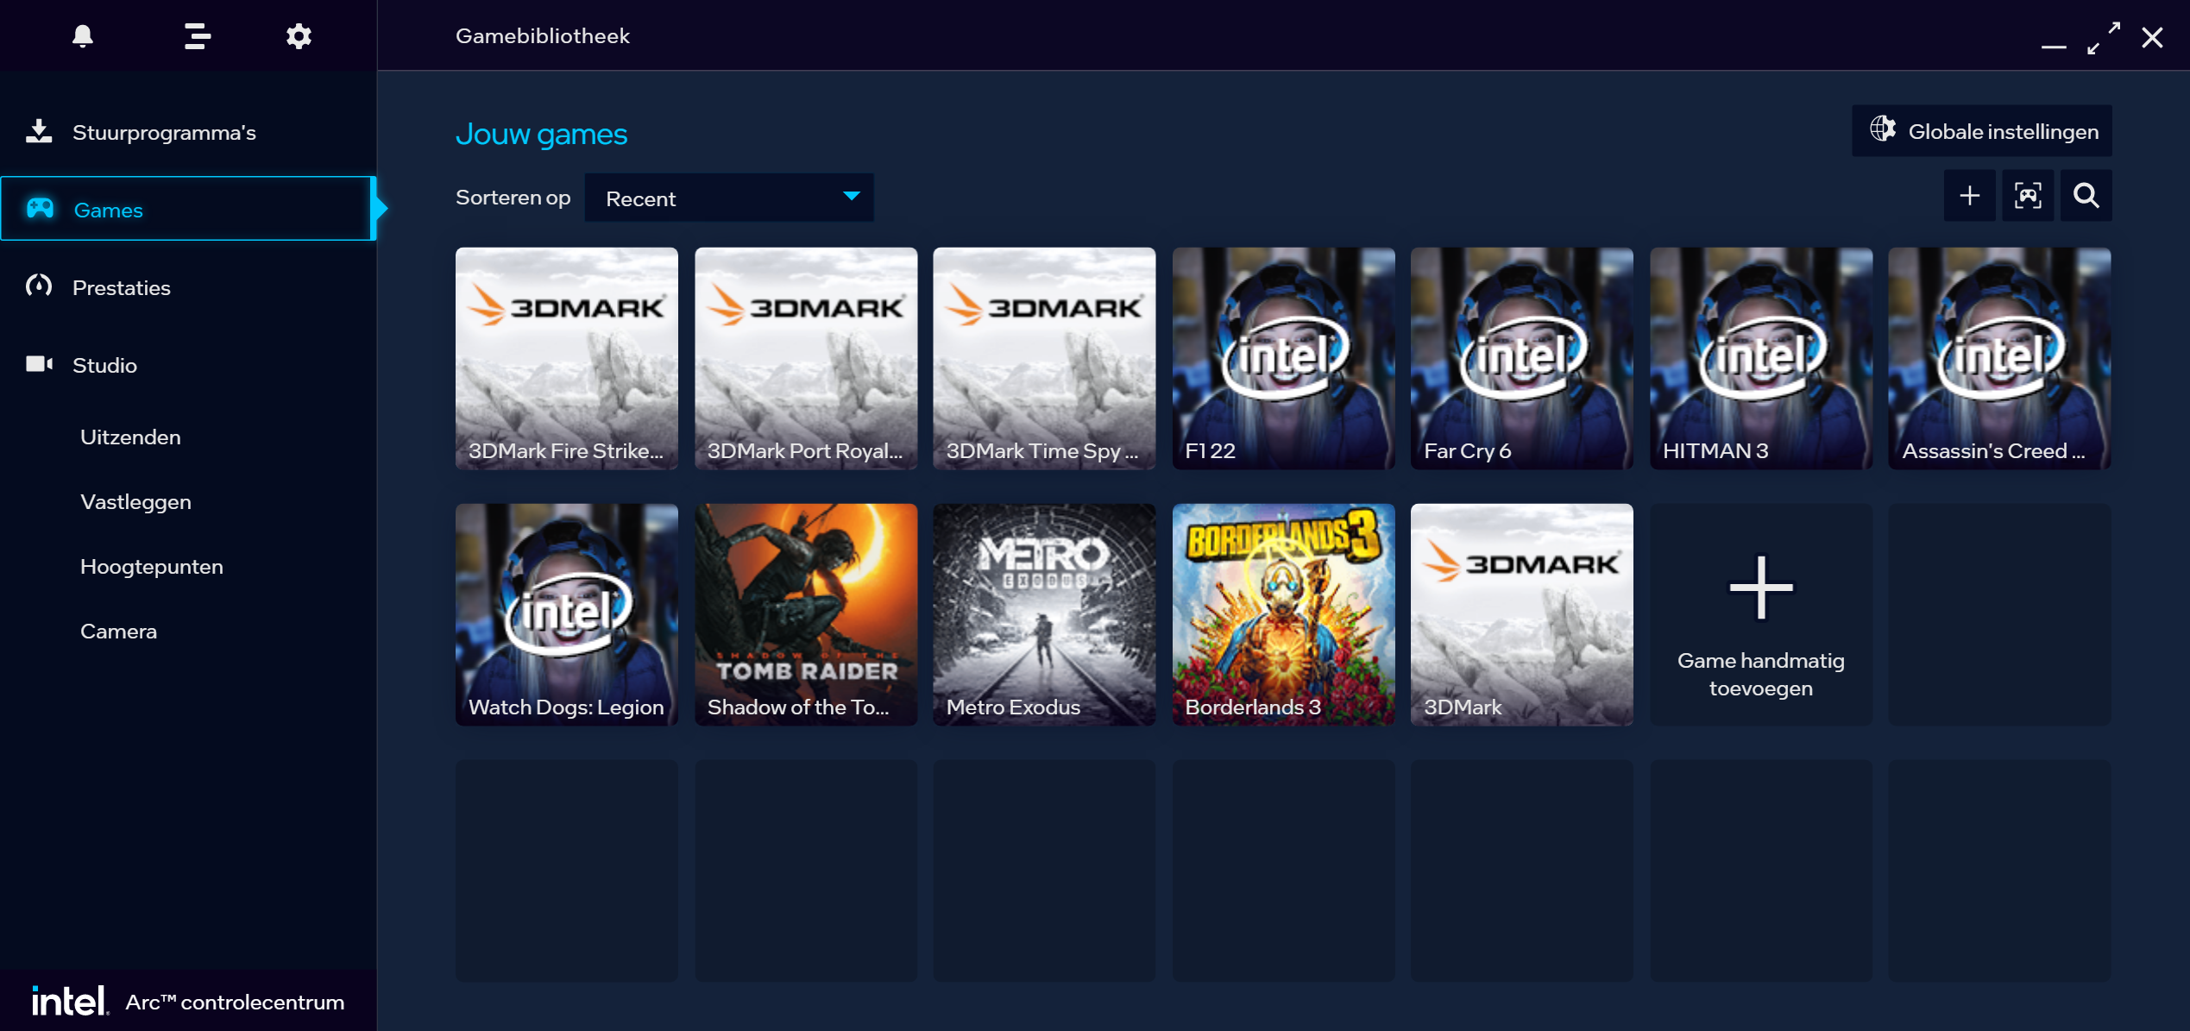Screen dimensions: 2190x1031
Task: Open the 3DMark tile in second row
Action: point(1521,614)
